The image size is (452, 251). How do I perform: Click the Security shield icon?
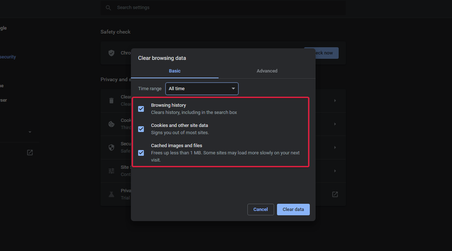click(111, 148)
